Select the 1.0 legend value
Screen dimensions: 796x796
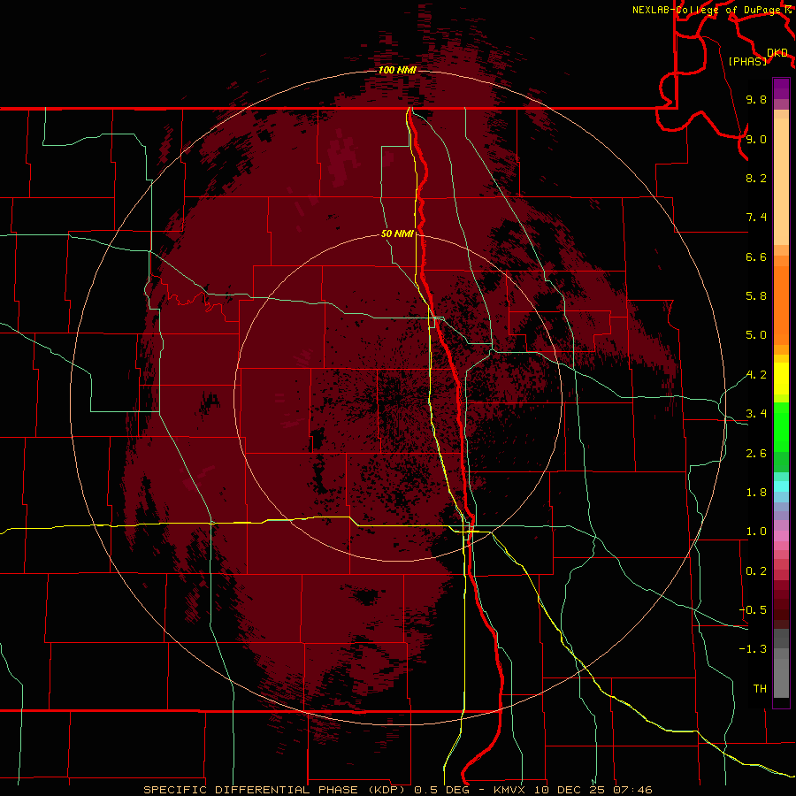click(x=756, y=532)
